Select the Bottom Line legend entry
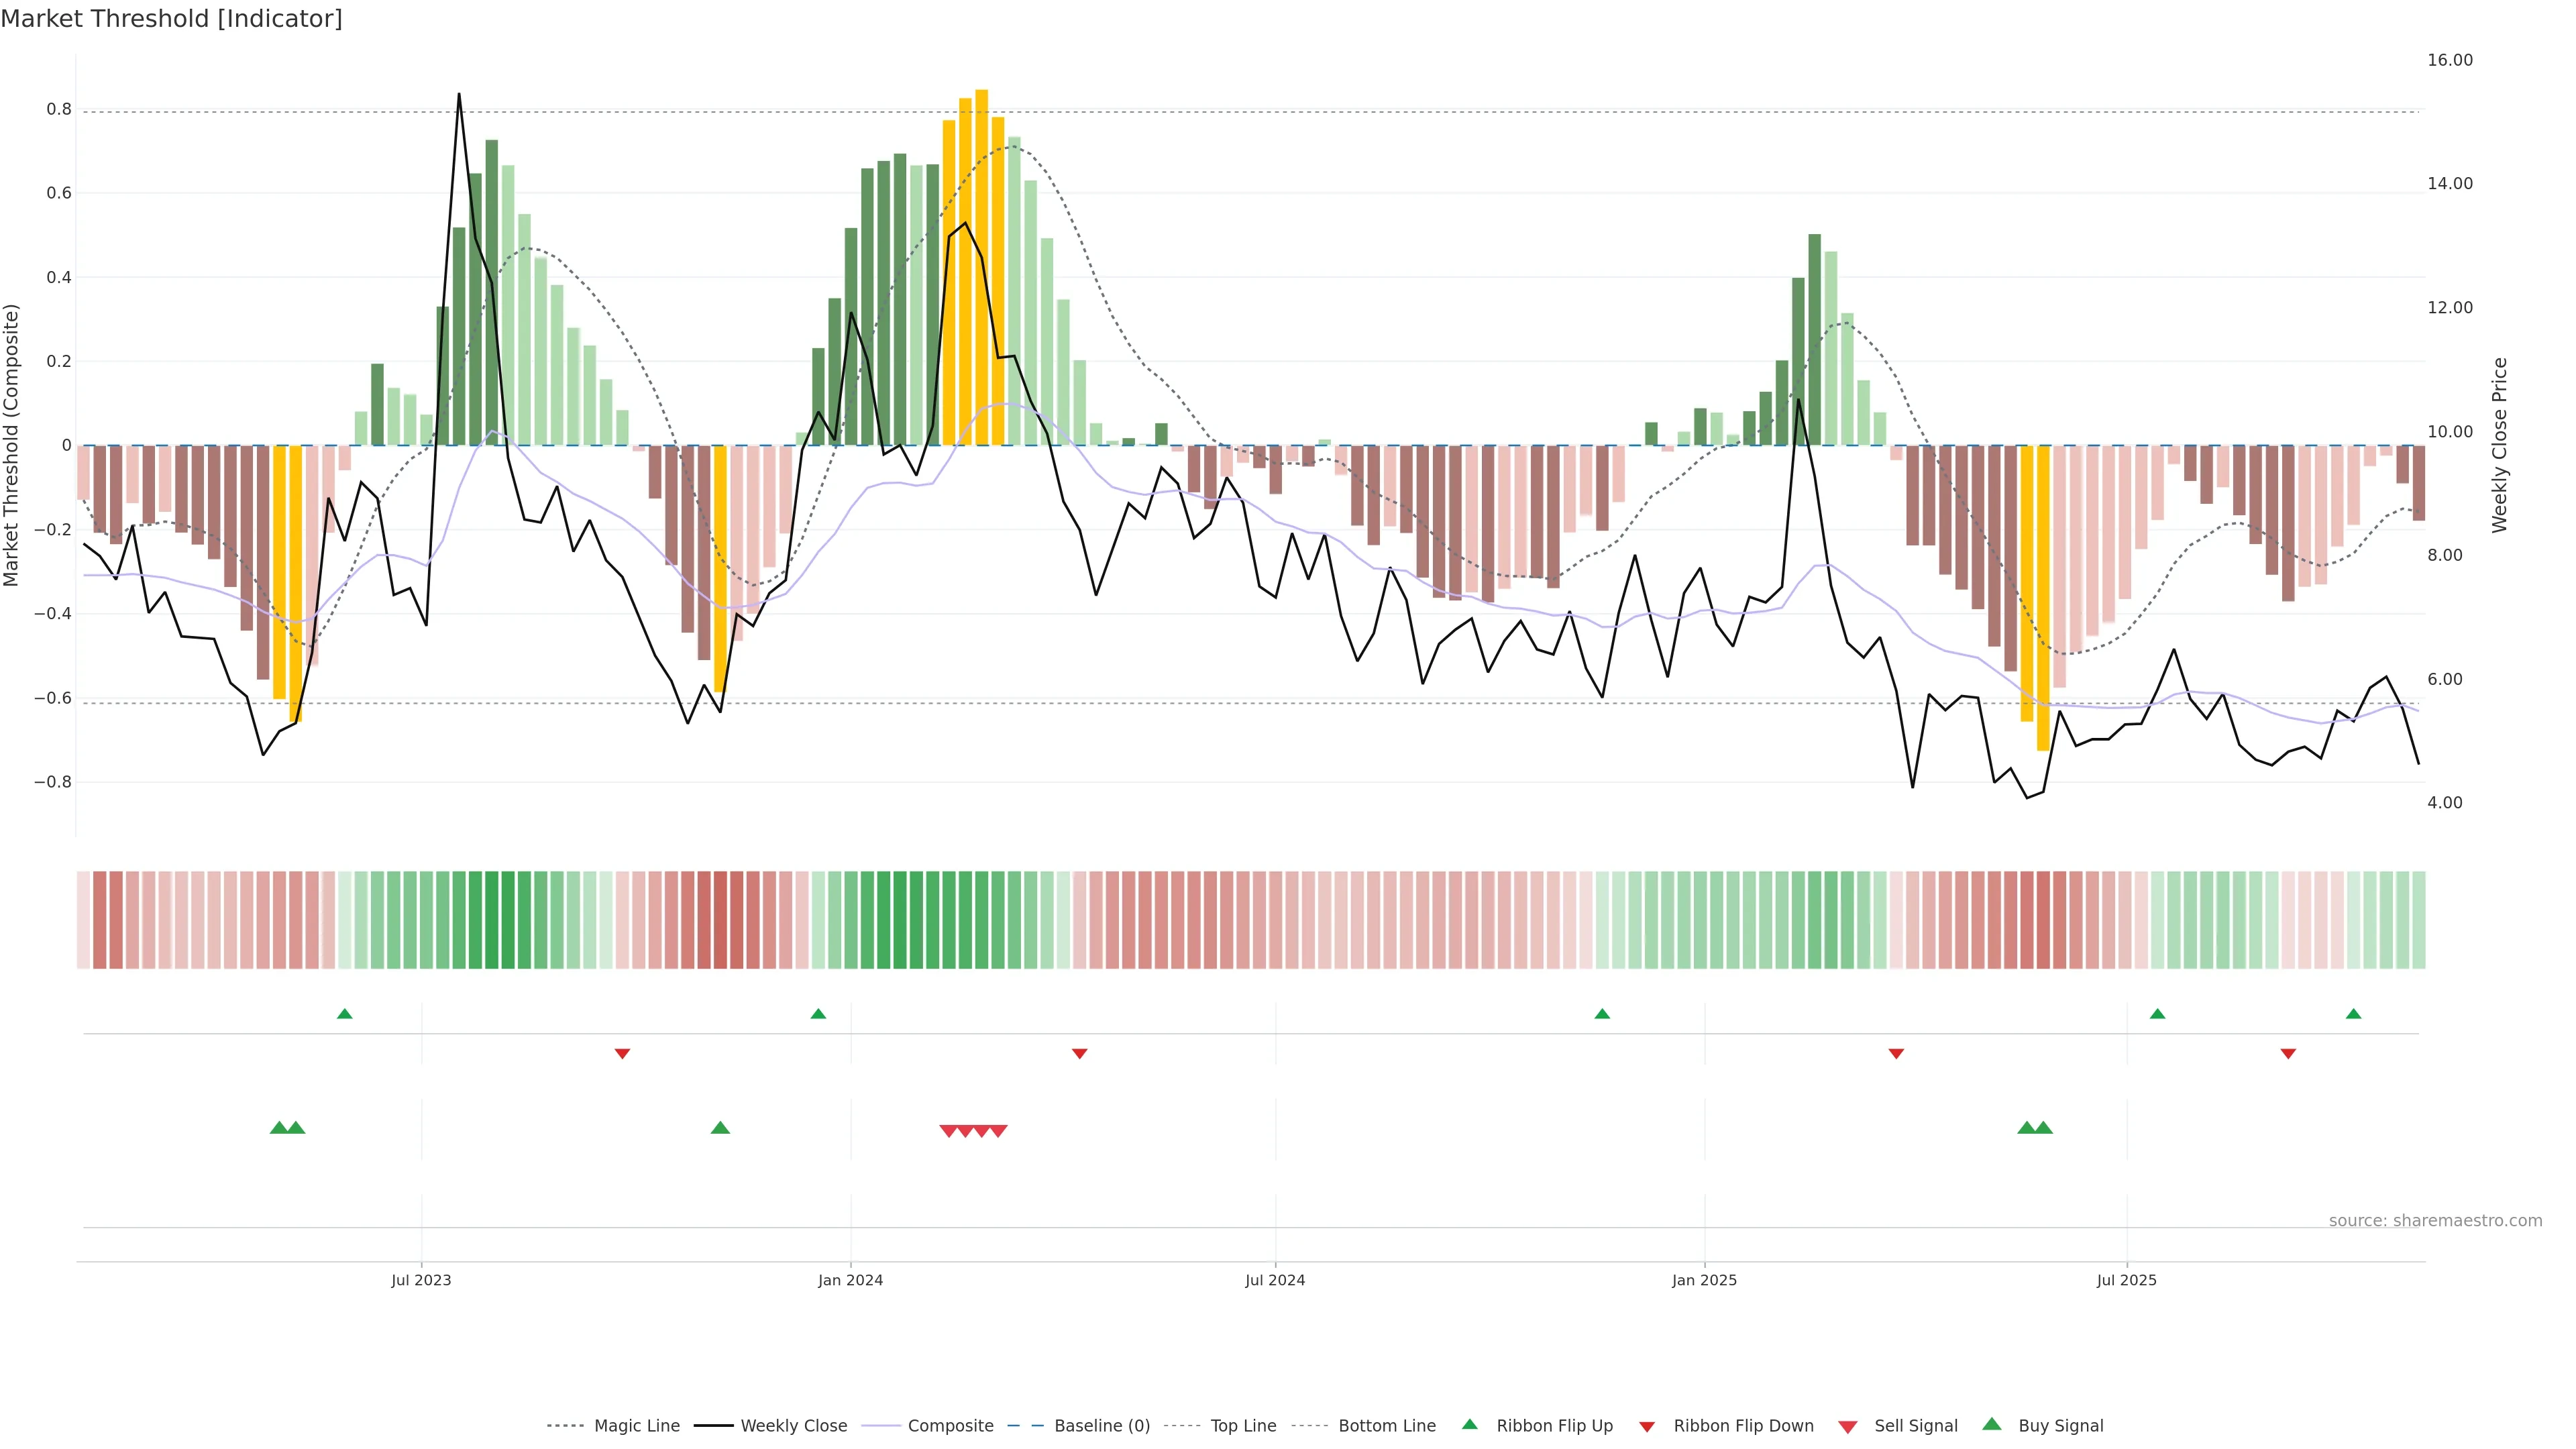 pyautogui.click(x=1386, y=1425)
